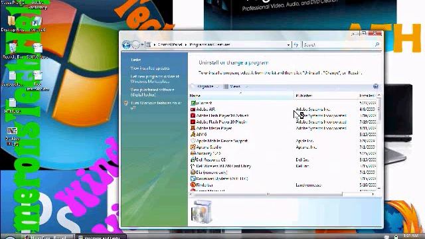Click the Adobe Flash Player 10 ActiveX icon
Viewport: 425px width, 239px height.
point(193,116)
